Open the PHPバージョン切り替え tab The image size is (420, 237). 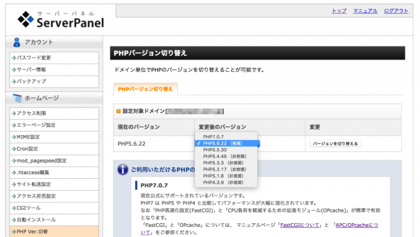click(x=145, y=89)
